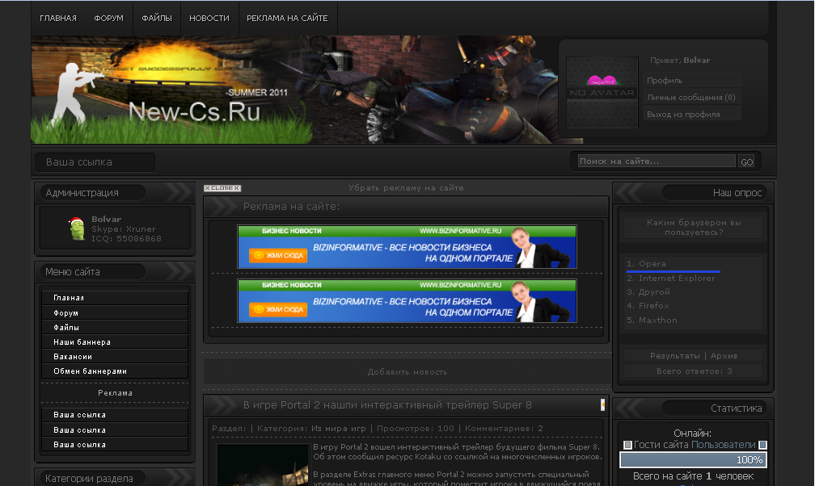This screenshot has height=486, width=815.
Task: Click the NO AVATAR profile picture
Action: 602,92
